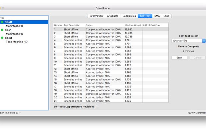
Task: Select self-test row number 14
Action: pos(111,76)
